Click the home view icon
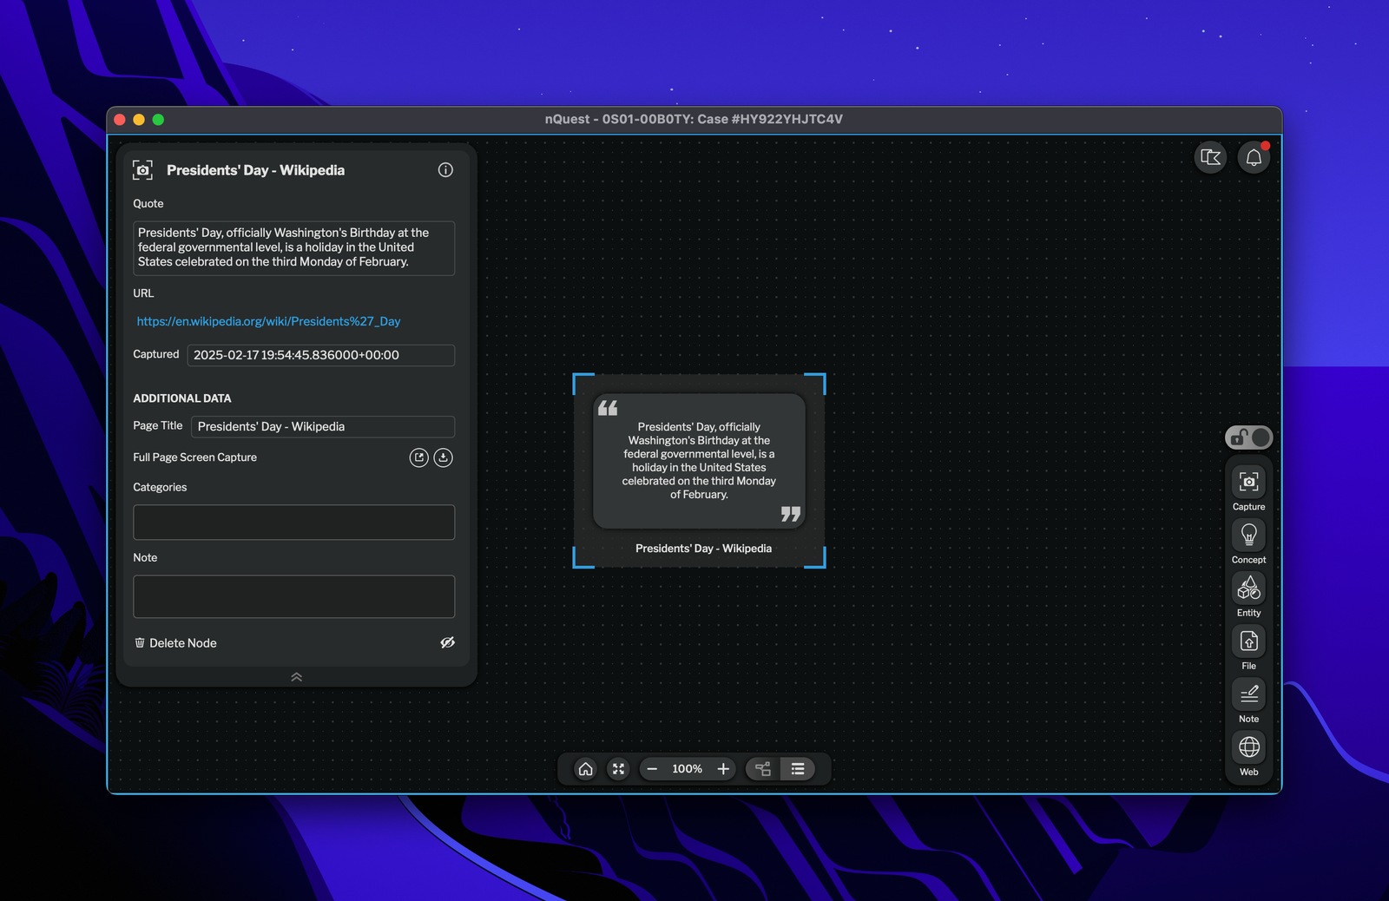Viewport: 1389px width, 901px height. coord(586,769)
